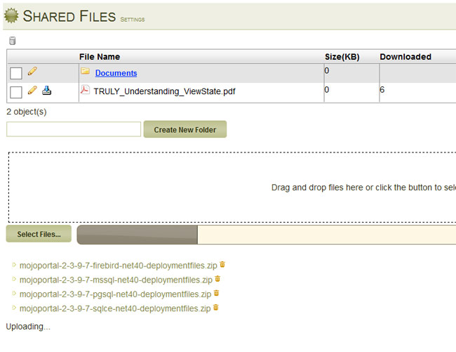The width and height of the screenshot is (456, 352).
Task: Click inside the drag and drop area
Action: [232, 188]
